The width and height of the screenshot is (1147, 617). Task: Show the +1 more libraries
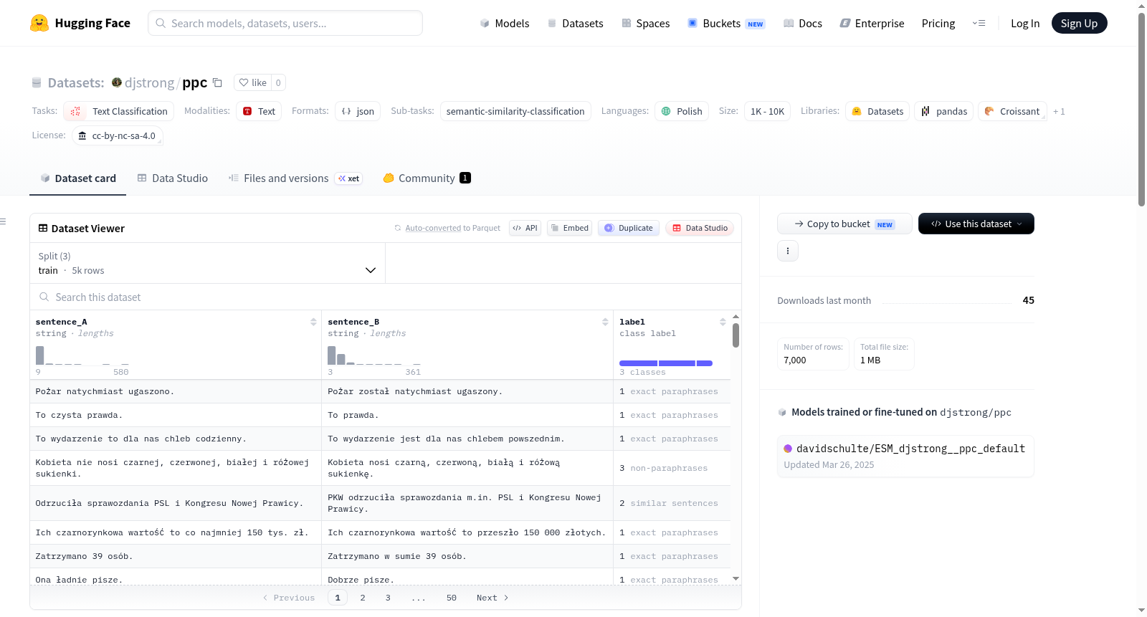pos(1059,112)
